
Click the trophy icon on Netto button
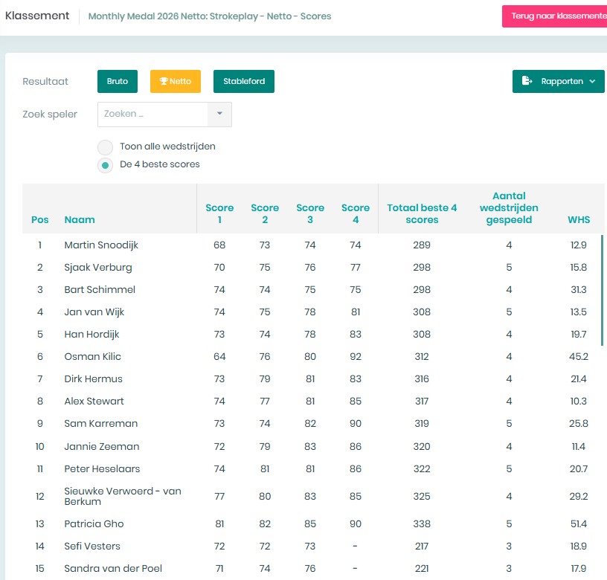click(164, 81)
